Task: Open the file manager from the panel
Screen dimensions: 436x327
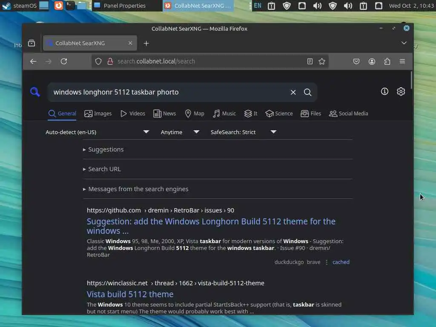Action: click(81, 6)
